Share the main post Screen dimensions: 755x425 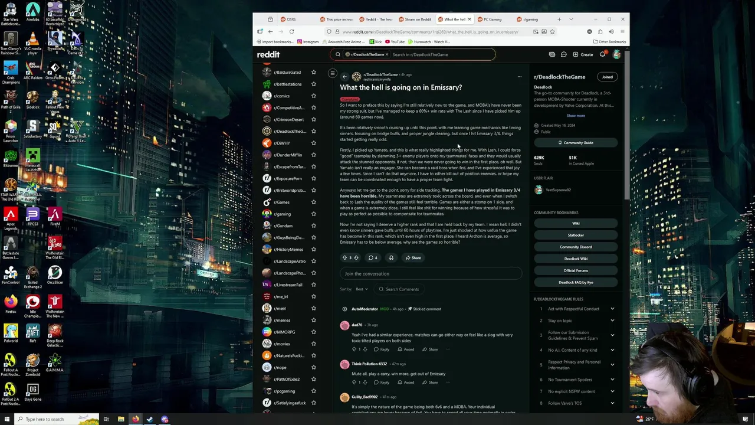coord(413,258)
